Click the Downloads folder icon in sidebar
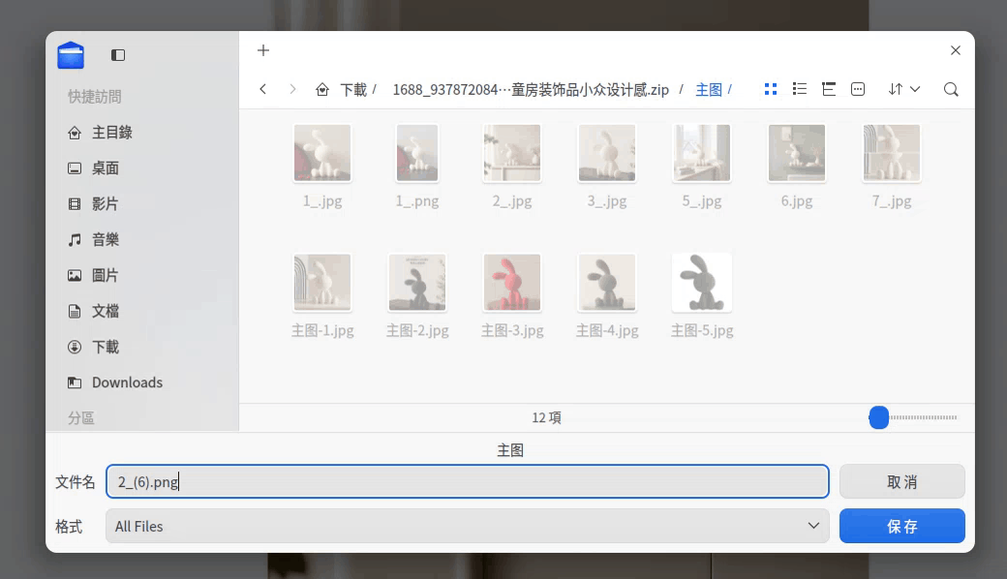Screen dimensions: 1007x579 point(75,382)
